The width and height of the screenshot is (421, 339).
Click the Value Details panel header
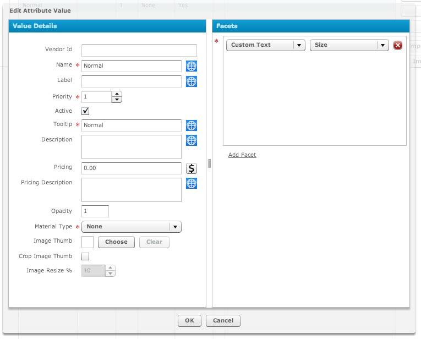[107, 26]
